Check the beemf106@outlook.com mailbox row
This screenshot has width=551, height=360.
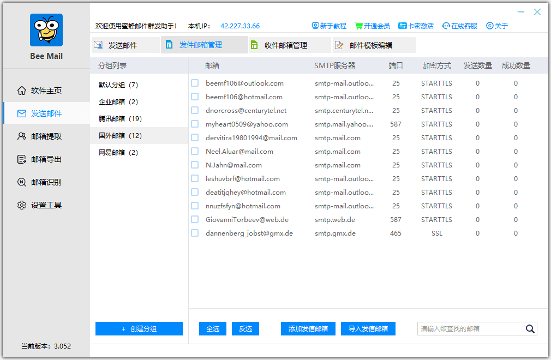(195, 83)
